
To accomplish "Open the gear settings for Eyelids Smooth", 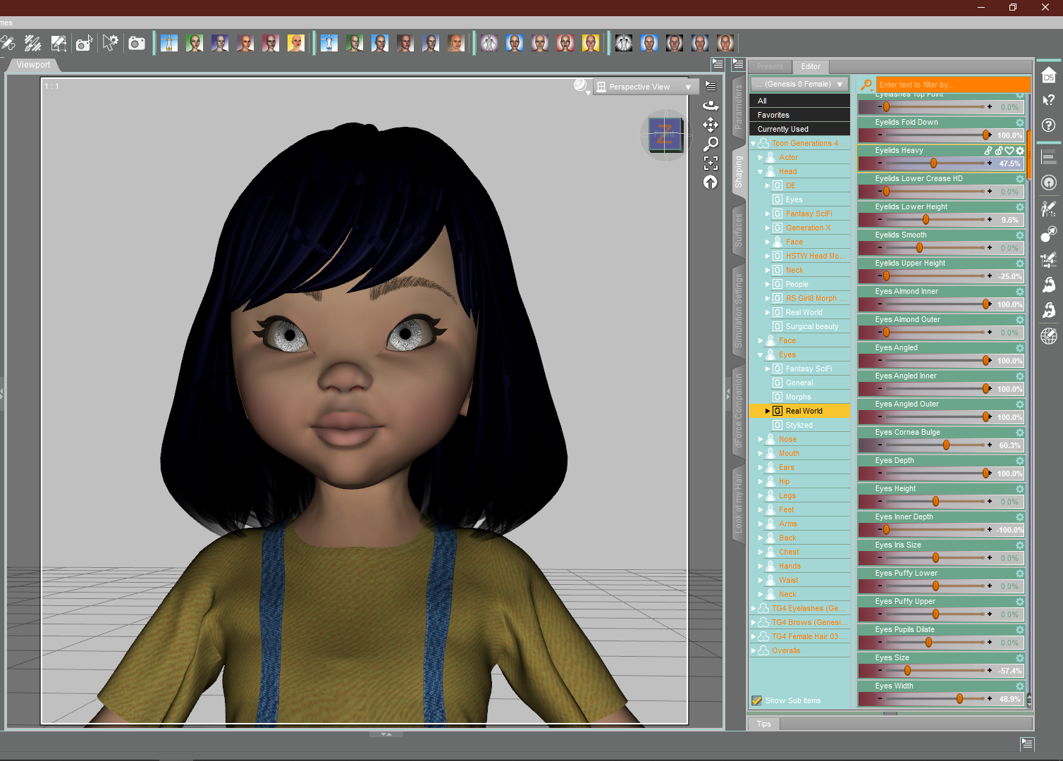I will [1019, 235].
